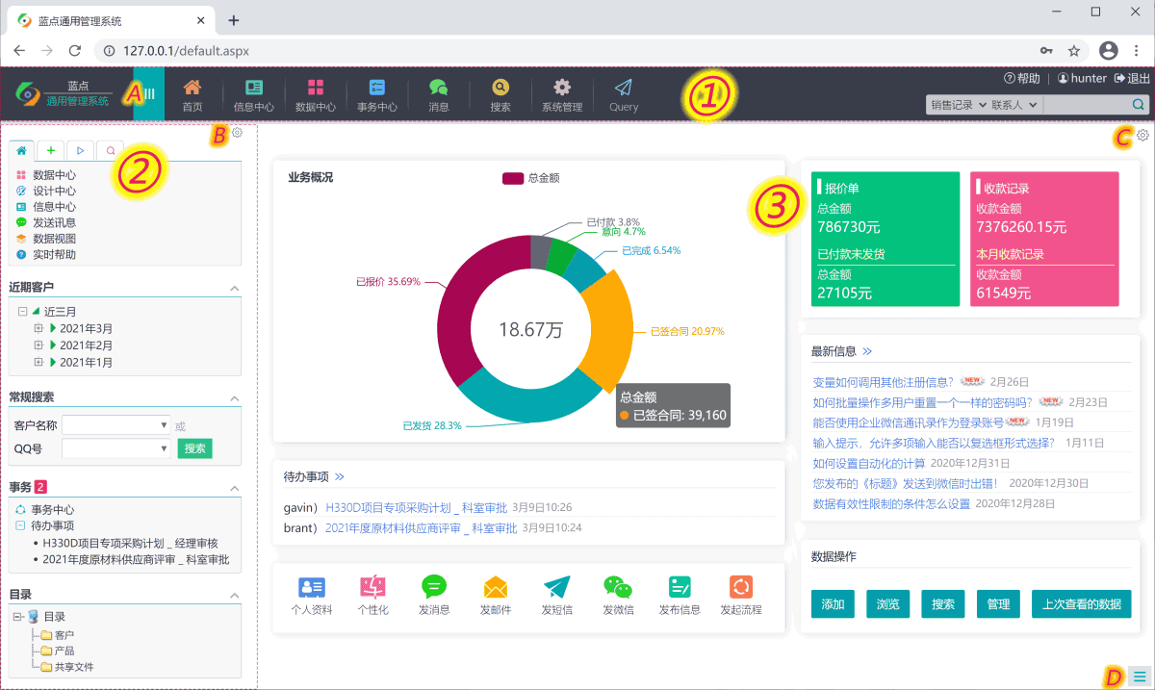Switch to the magnifier search sidebar tab

point(111,150)
